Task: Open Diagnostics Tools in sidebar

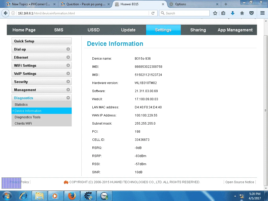Action: (x=42, y=117)
